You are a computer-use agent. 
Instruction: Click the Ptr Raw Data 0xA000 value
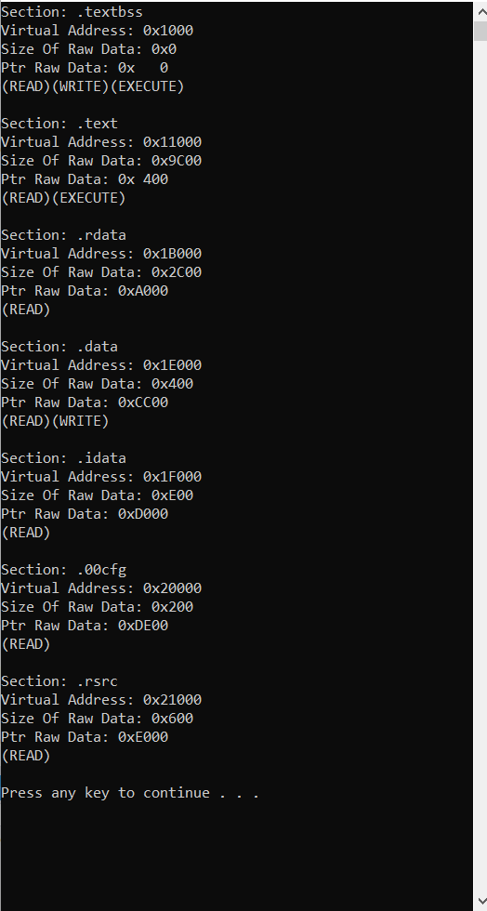click(143, 290)
